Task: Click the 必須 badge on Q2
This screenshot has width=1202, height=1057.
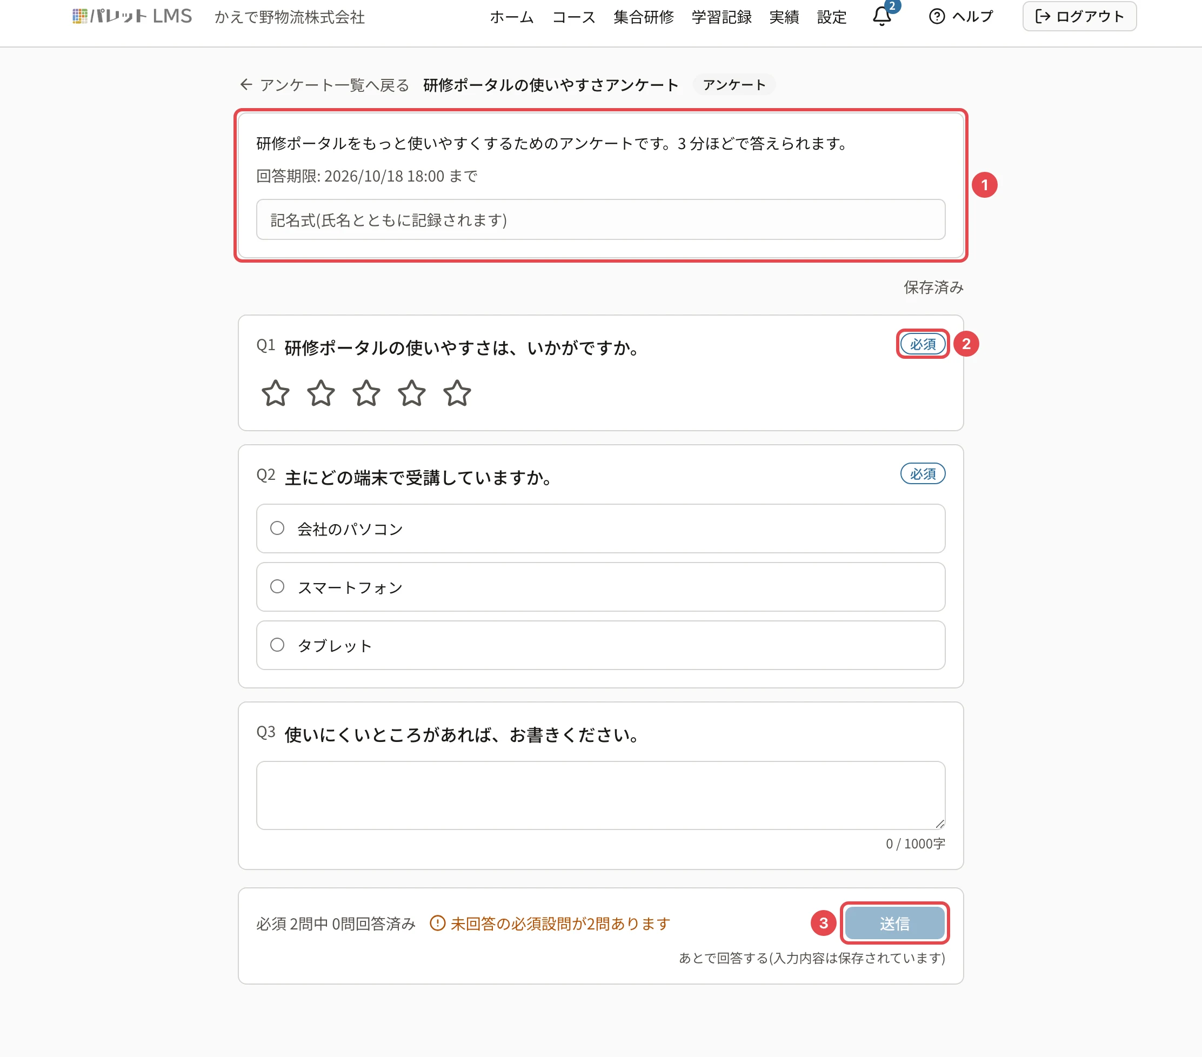Action: (923, 473)
